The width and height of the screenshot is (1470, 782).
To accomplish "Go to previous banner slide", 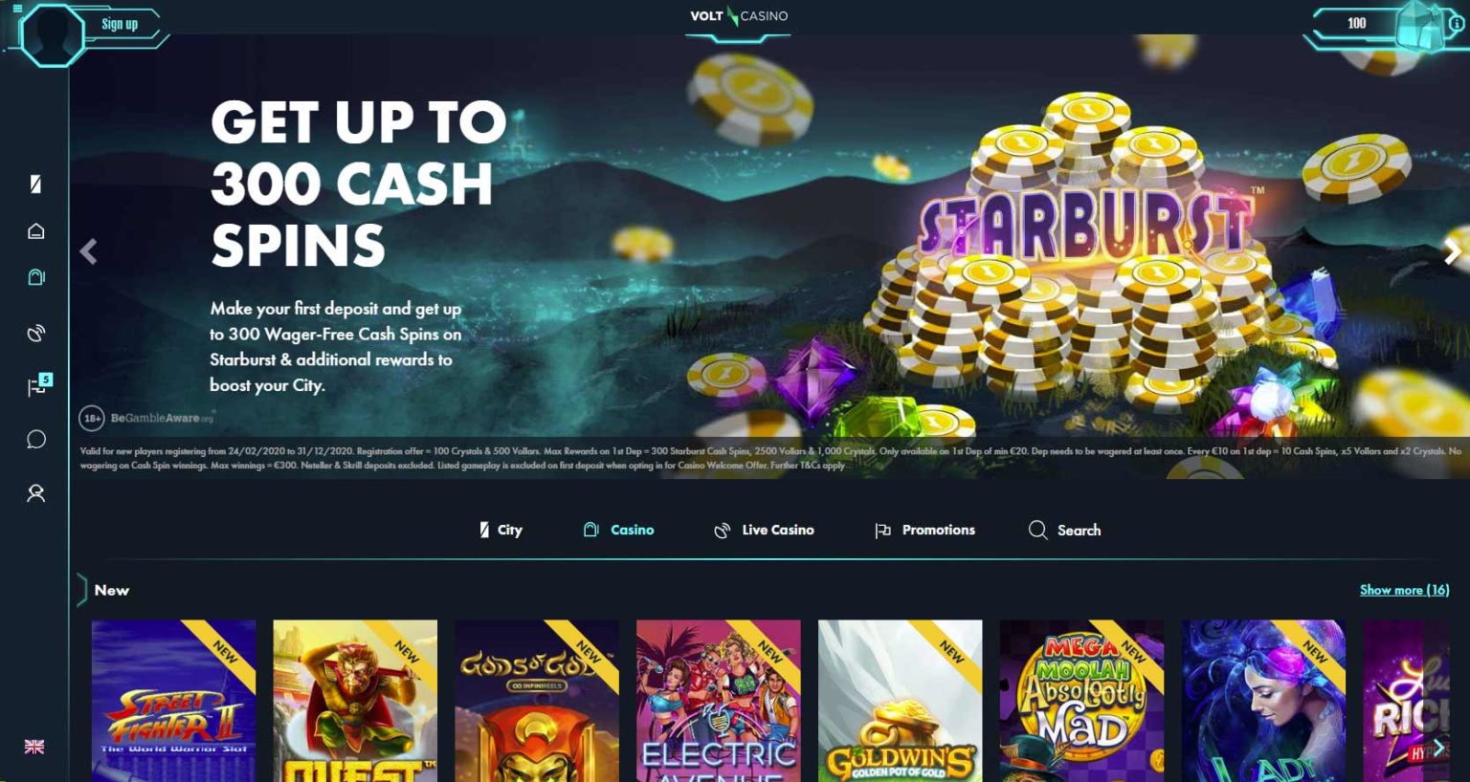I will pos(88,251).
